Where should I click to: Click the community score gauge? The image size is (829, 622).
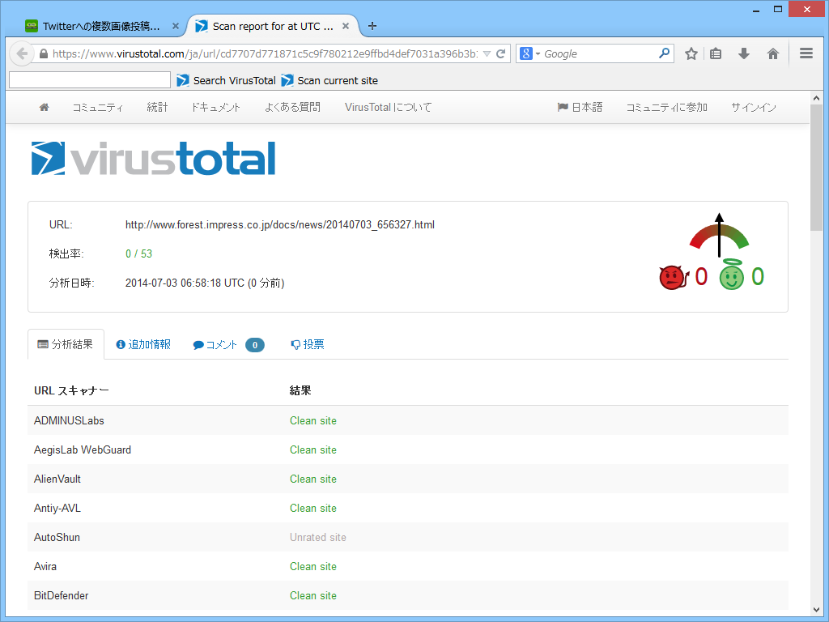[x=719, y=236]
